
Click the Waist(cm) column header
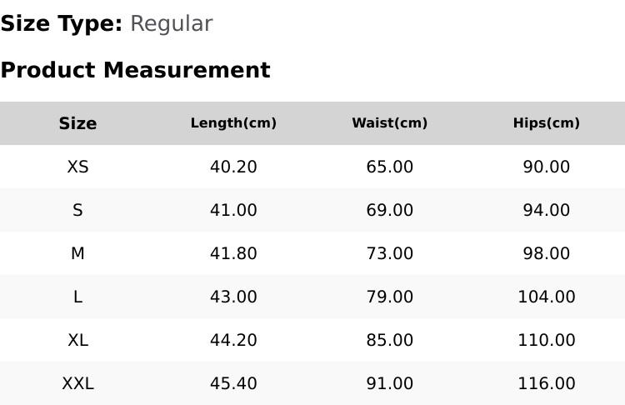[389, 123]
